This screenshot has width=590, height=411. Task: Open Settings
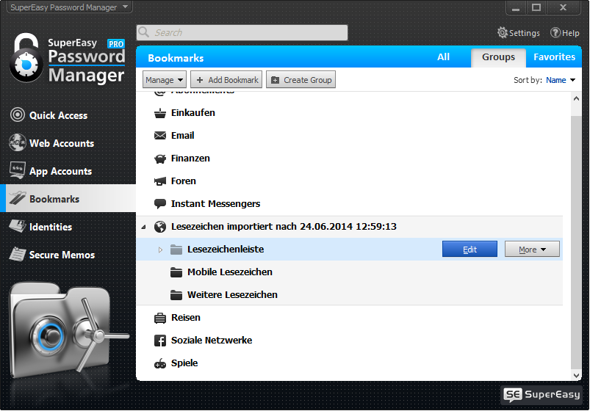click(x=519, y=33)
